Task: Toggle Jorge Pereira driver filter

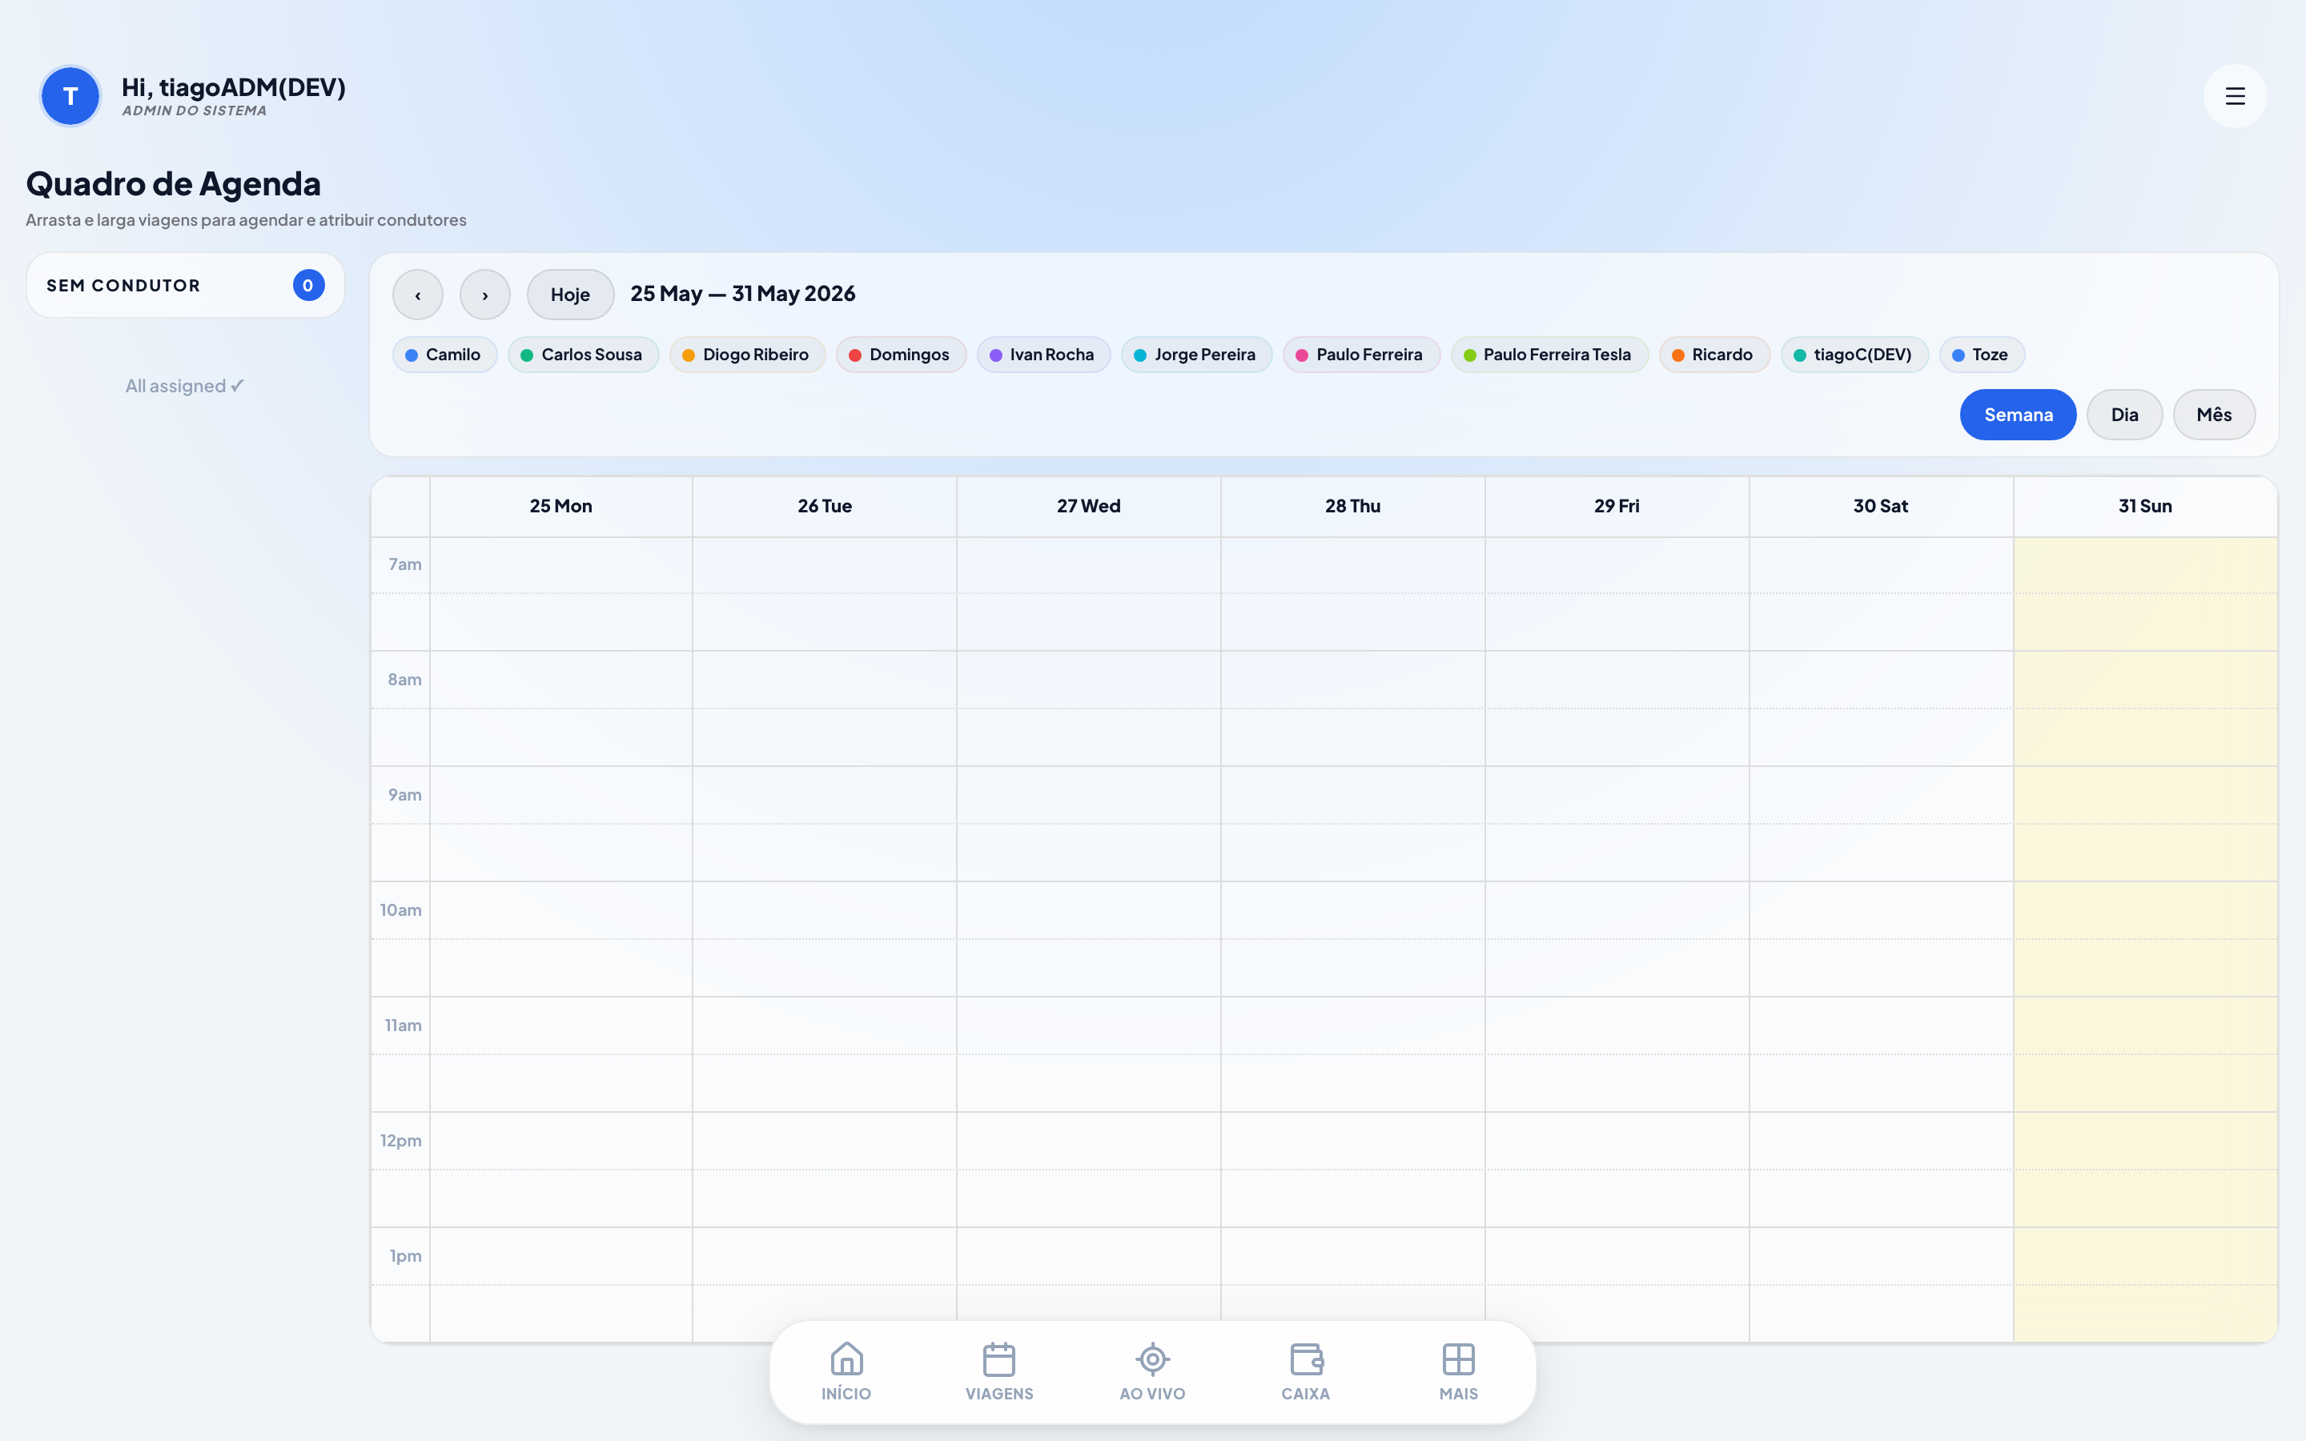Action: point(1197,355)
